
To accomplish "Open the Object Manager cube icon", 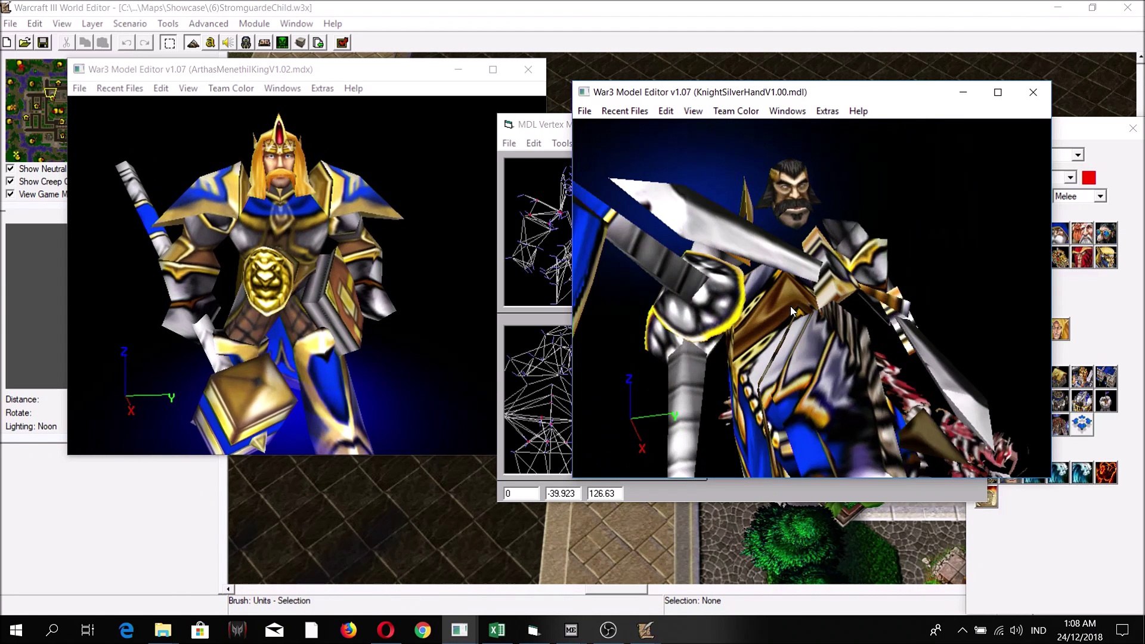I will (301, 42).
